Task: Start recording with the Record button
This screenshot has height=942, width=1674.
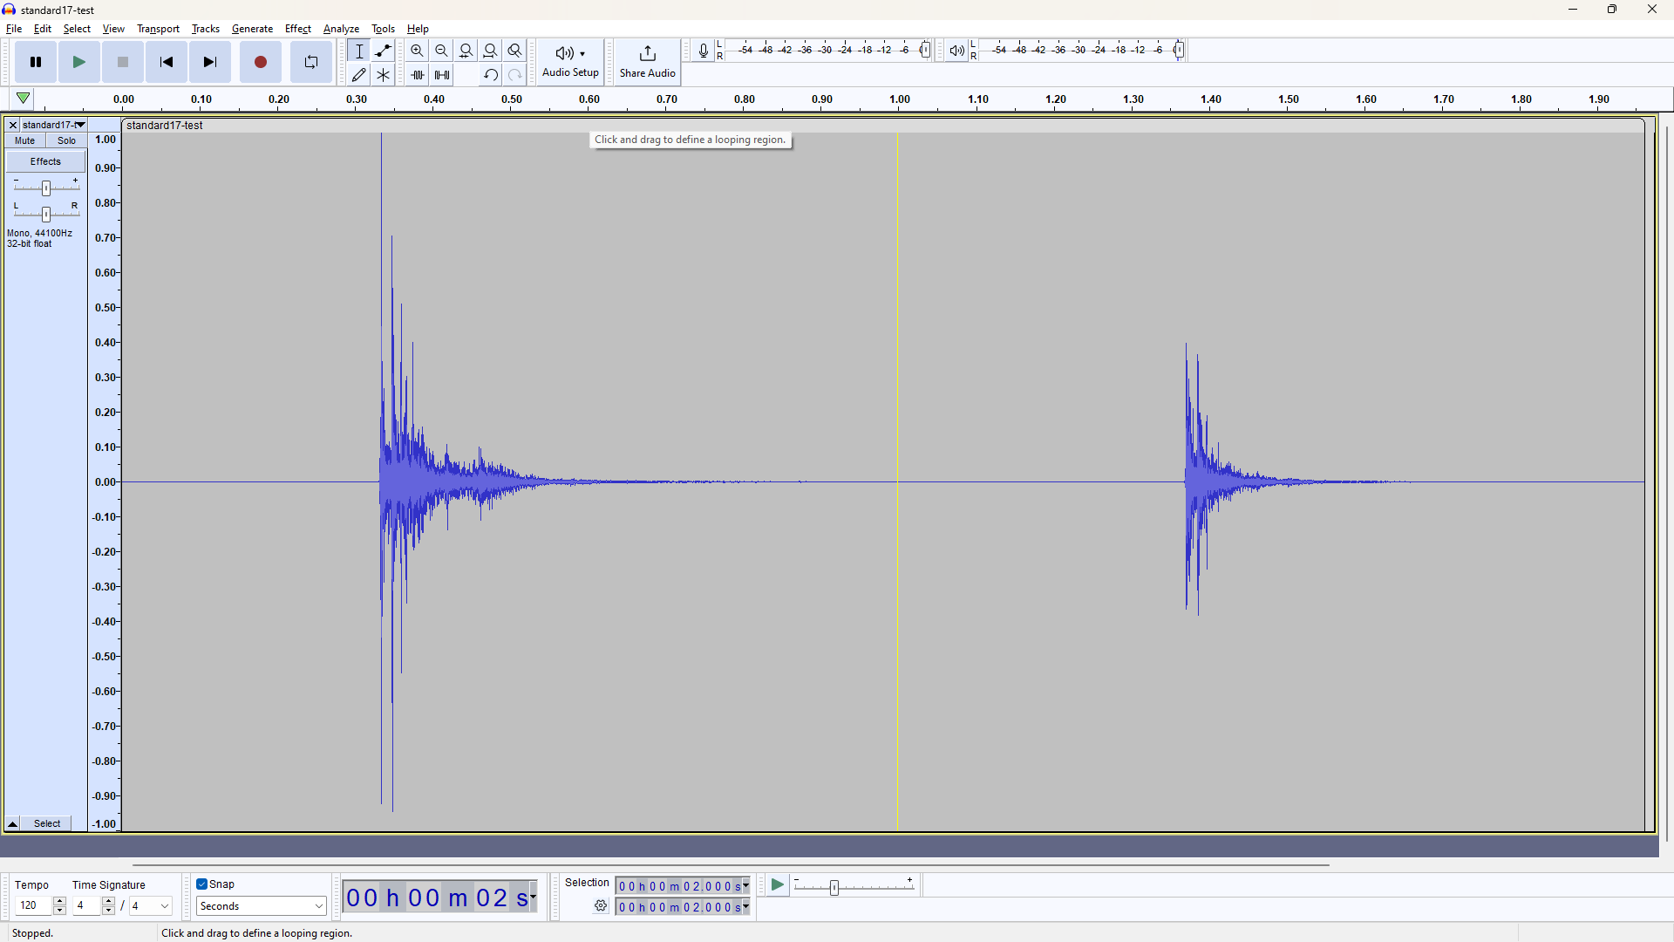Action: (261, 62)
